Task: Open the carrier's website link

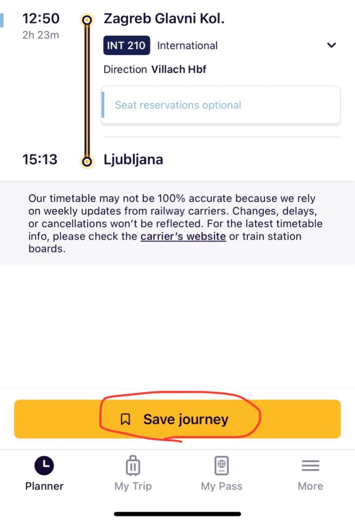Action: click(x=183, y=237)
